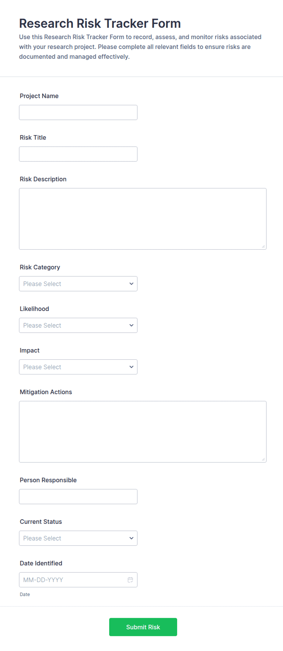
Task: Submit the form with Submit Risk
Action: (143, 627)
